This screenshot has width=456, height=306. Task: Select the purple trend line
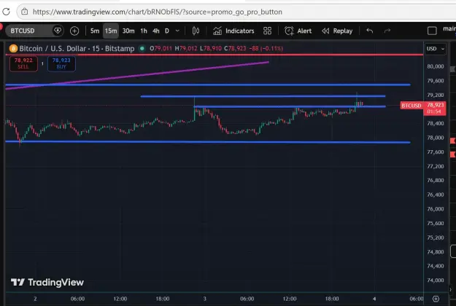pyautogui.click(x=136, y=76)
